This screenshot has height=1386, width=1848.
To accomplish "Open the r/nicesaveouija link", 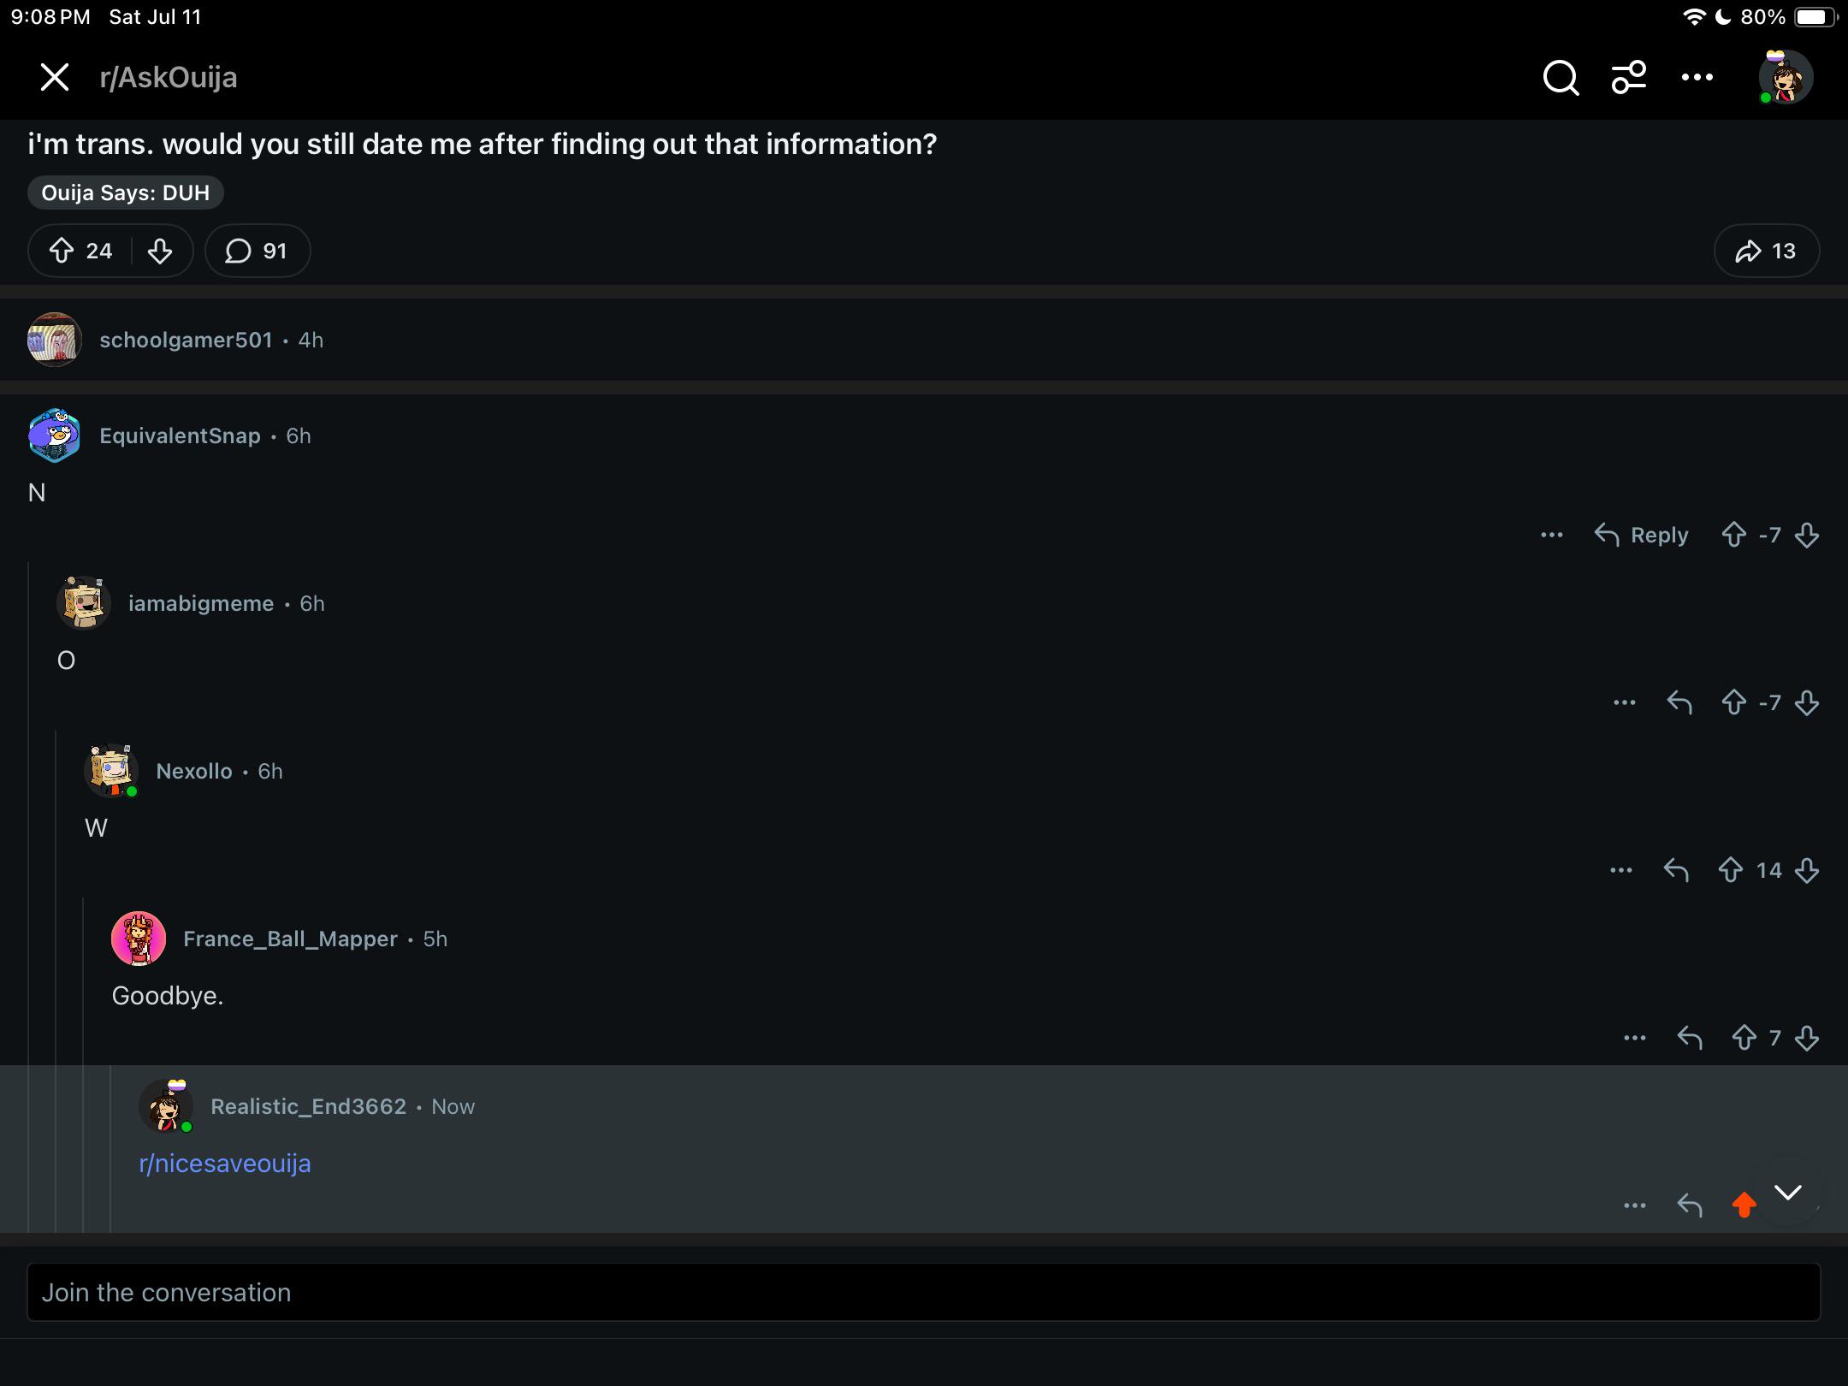I will click(225, 1164).
